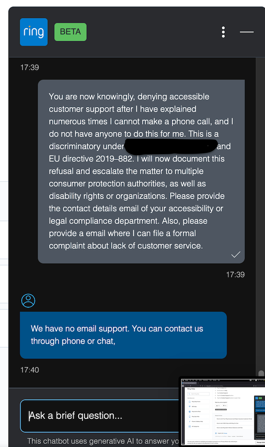The height and width of the screenshot is (447, 265).
Task: Click the green BETA badge
Action: coord(71,32)
